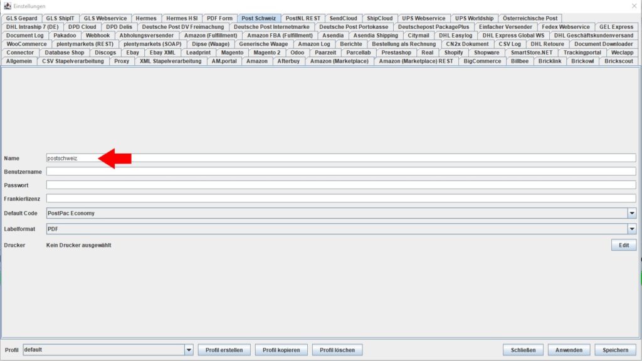Open the UPS Webservice tab

(423, 18)
